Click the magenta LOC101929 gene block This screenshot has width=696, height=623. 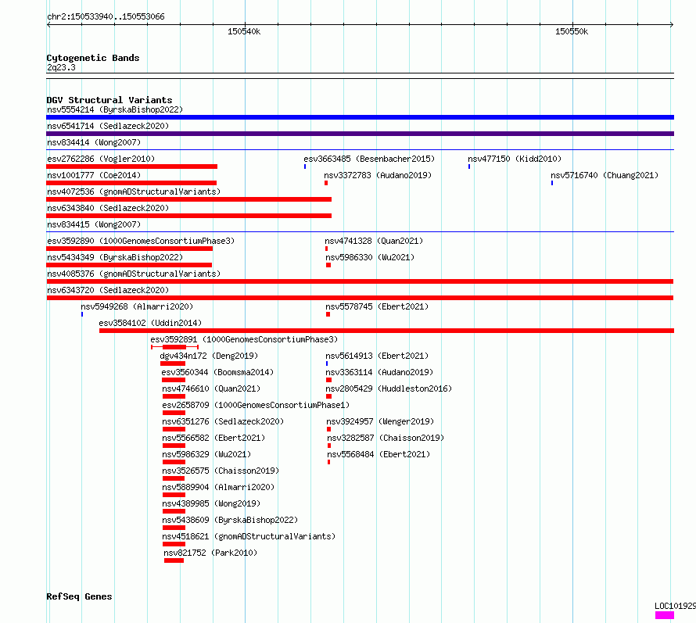(x=665, y=615)
